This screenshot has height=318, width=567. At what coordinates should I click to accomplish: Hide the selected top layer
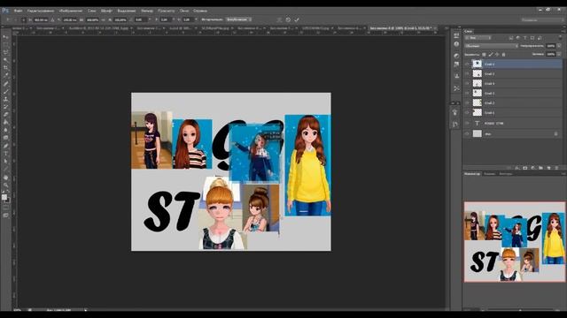click(x=467, y=64)
